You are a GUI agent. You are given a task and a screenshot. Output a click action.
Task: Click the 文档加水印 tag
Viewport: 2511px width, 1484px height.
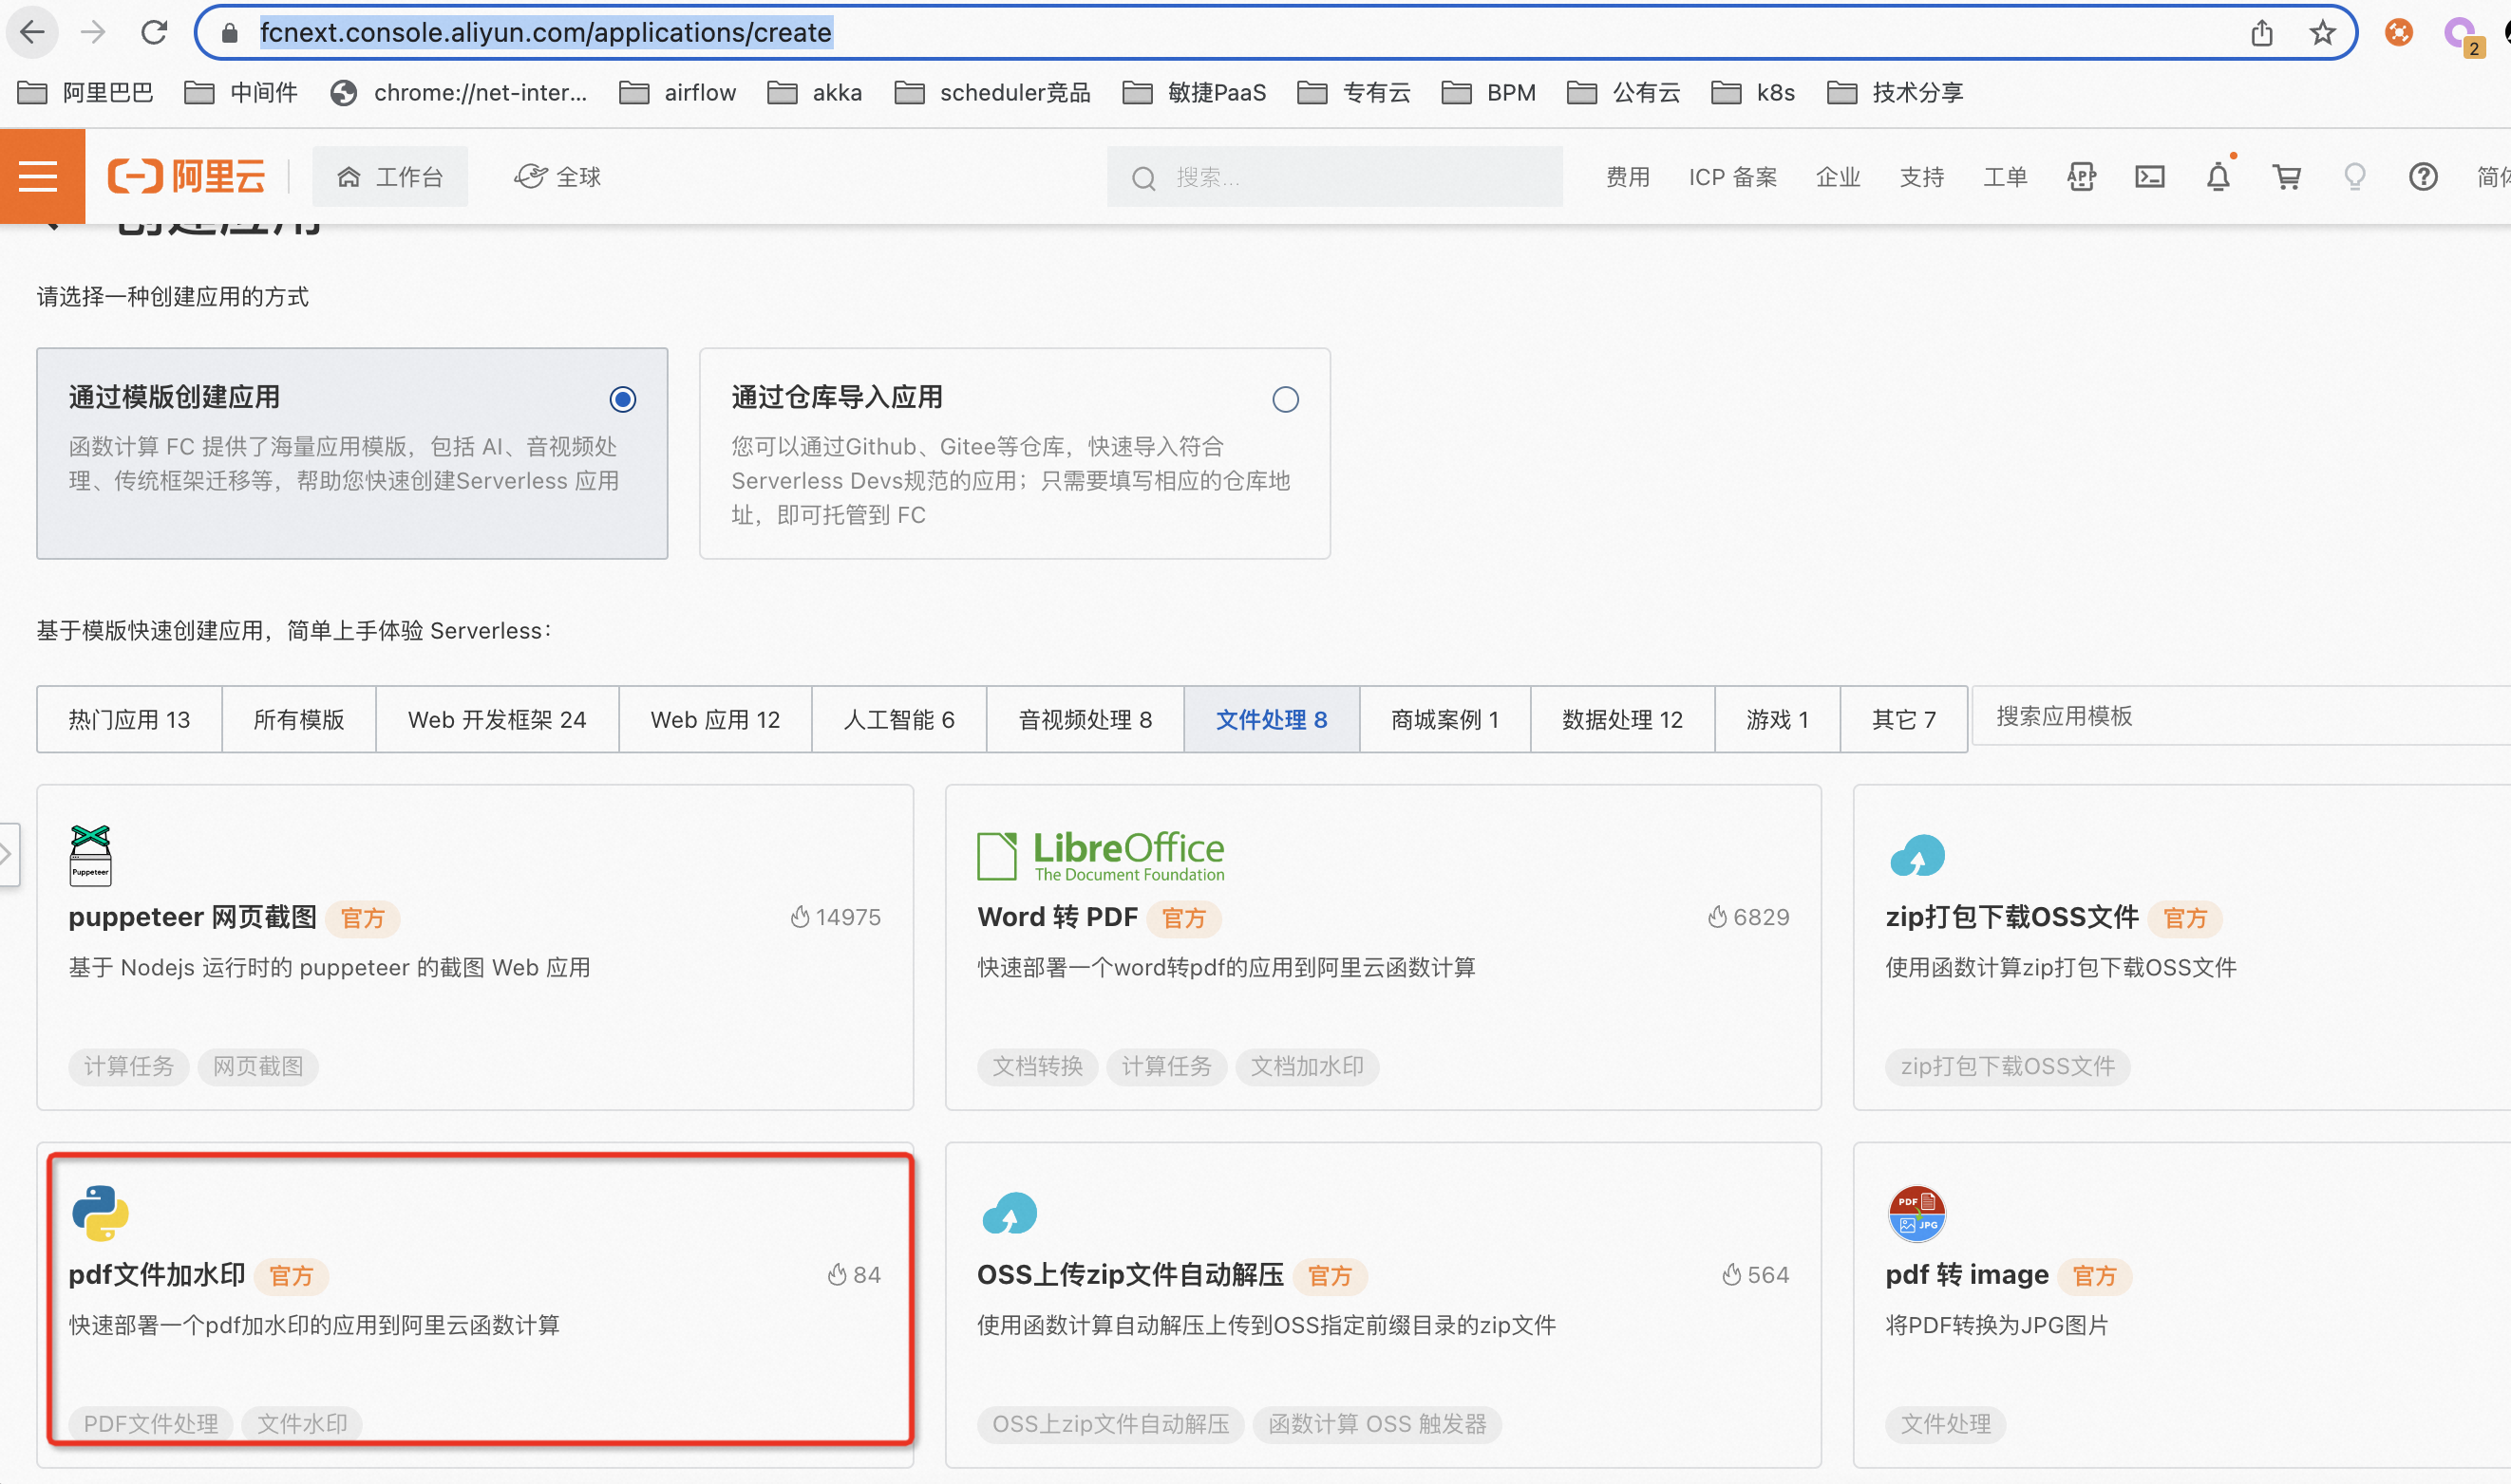click(1307, 1066)
